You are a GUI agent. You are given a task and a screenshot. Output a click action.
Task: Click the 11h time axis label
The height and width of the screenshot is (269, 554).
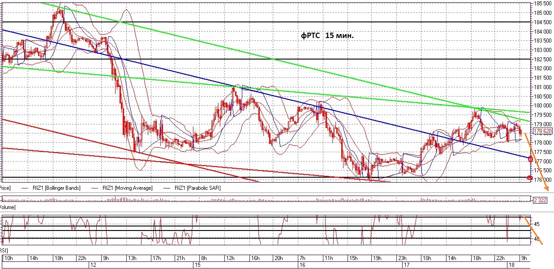[330, 258]
